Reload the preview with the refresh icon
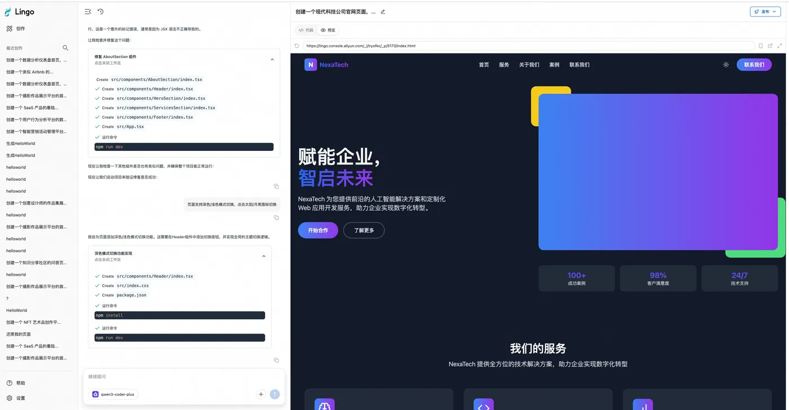This screenshot has height=410, width=789. click(x=297, y=46)
